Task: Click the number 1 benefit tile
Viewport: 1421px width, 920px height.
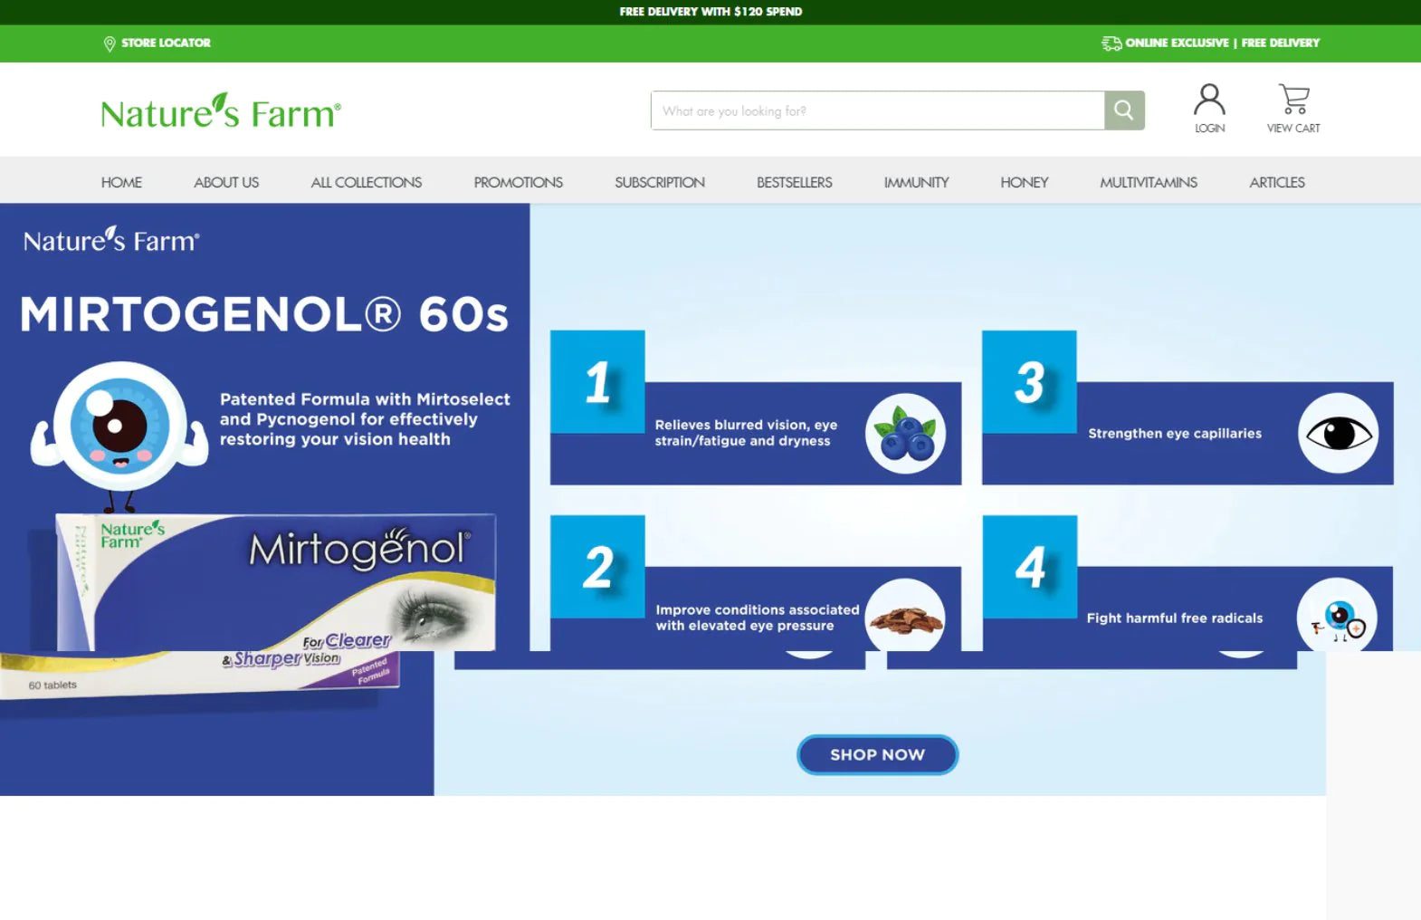Action: 597,381
